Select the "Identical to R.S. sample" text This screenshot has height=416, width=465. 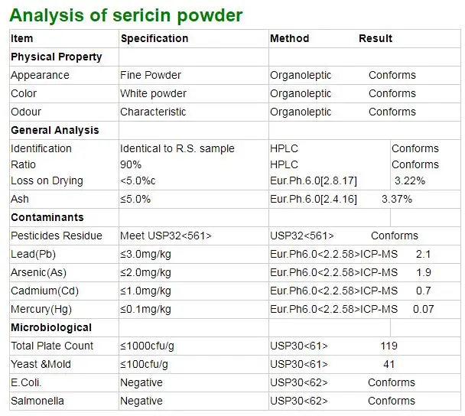(177, 148)
